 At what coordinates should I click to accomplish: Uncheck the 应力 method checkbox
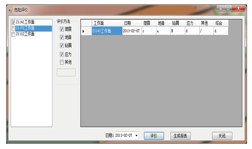click(62, 54)
